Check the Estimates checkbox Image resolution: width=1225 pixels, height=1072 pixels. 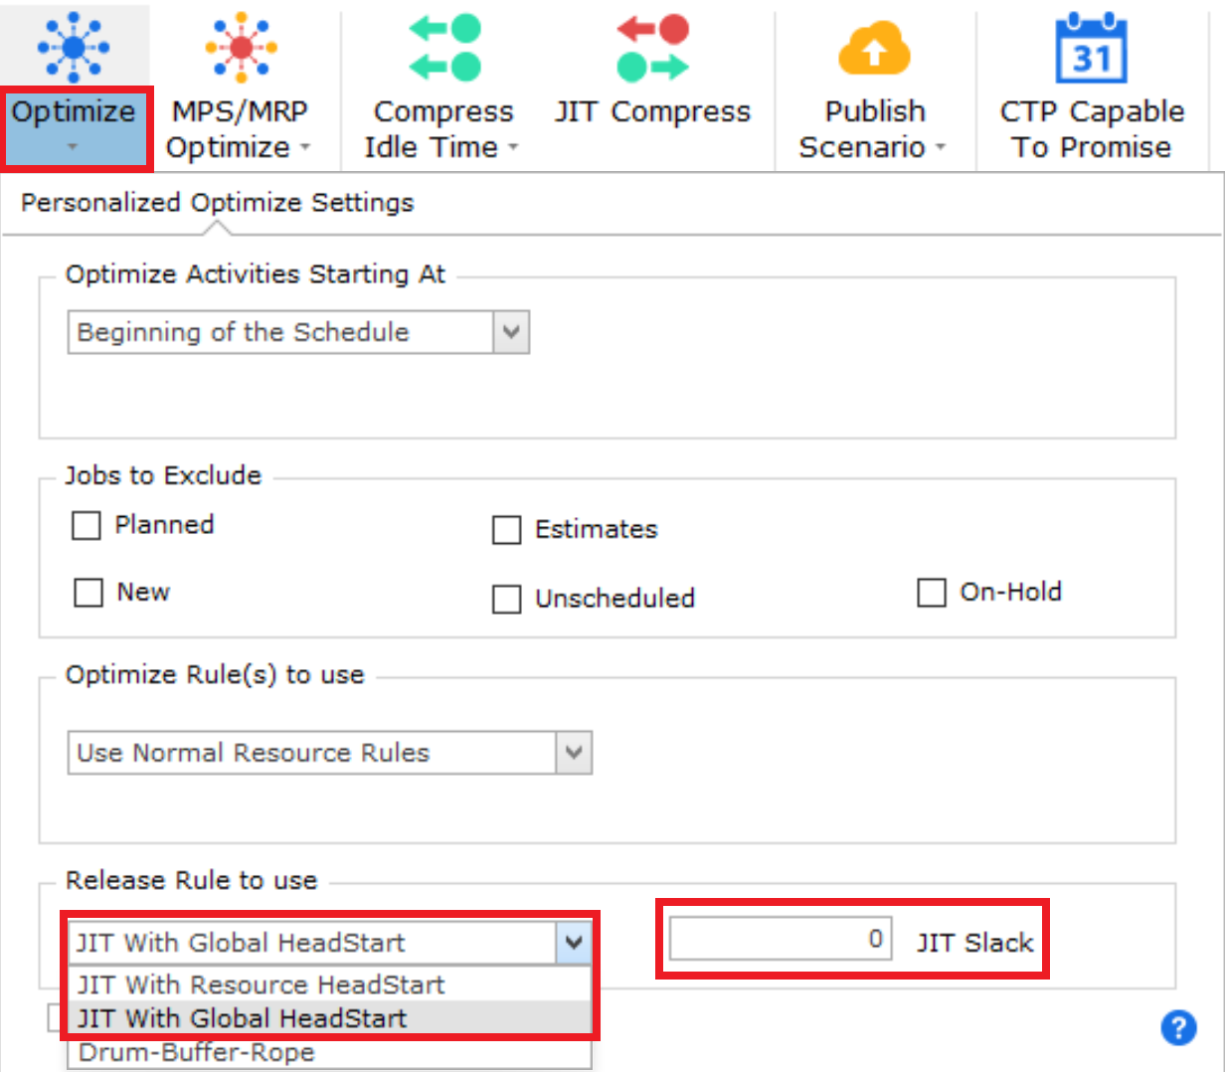tap(507, 529)
